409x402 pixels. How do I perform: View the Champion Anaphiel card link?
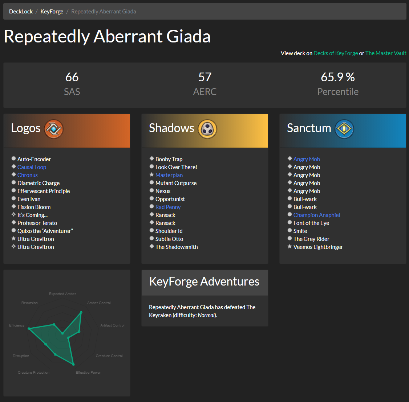[317, 215]
